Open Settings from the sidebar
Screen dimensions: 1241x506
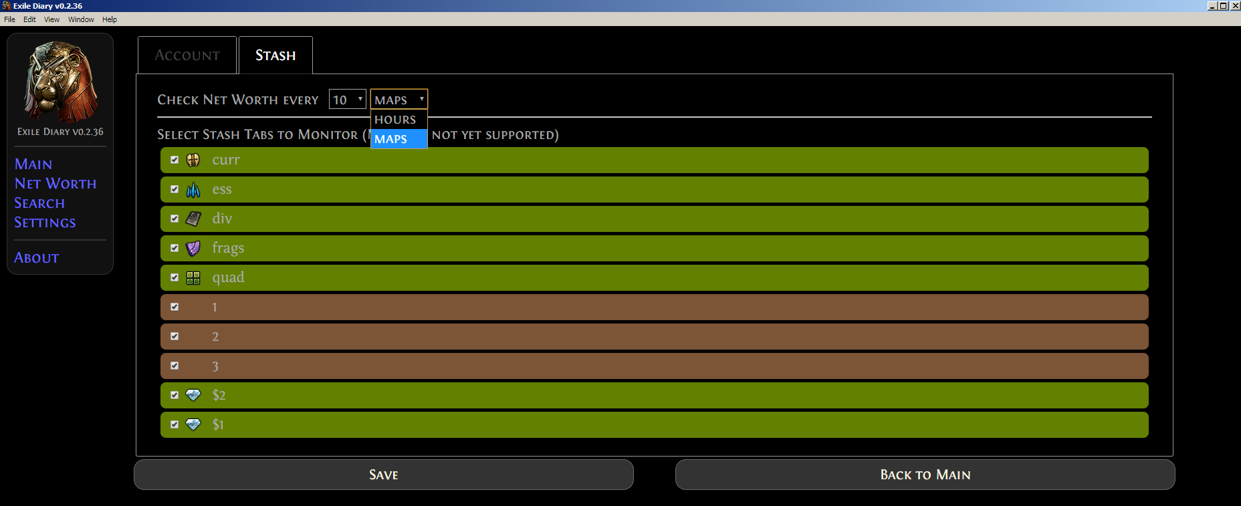click(45, 223)
